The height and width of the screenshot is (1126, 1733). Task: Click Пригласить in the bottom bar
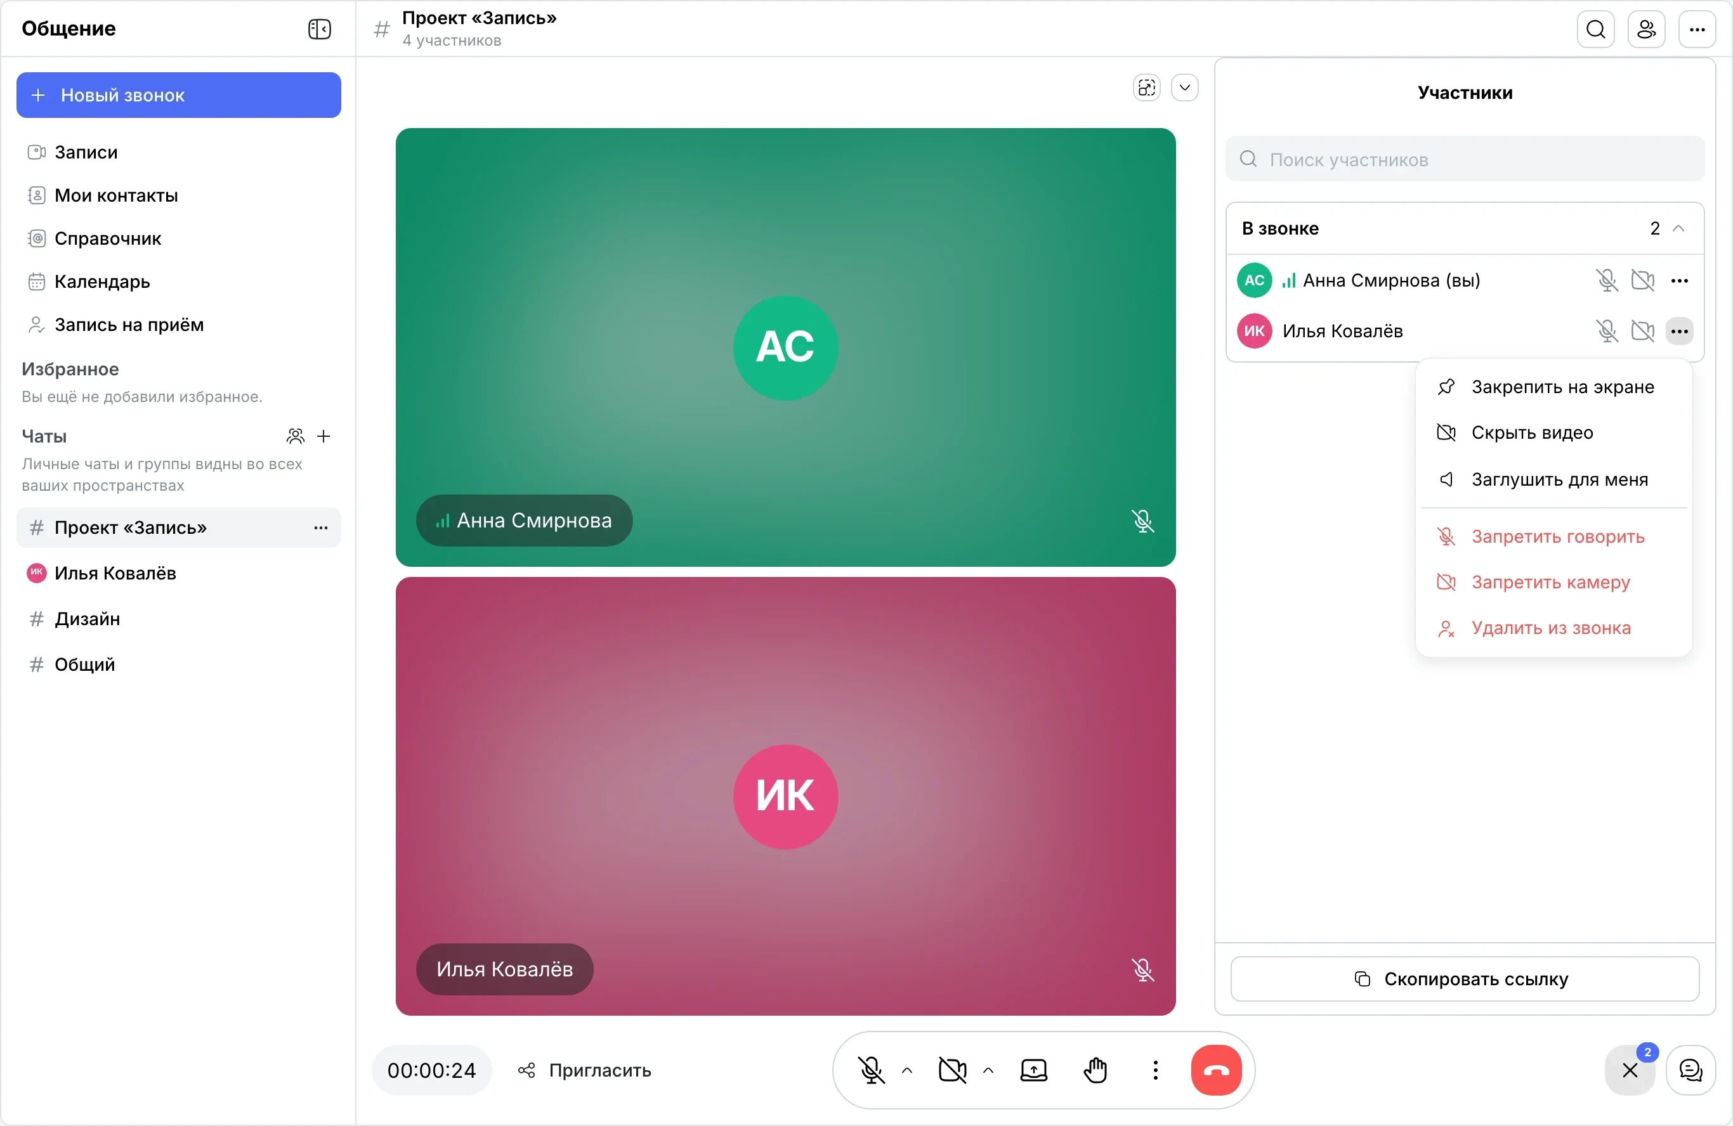(585, 1070)
